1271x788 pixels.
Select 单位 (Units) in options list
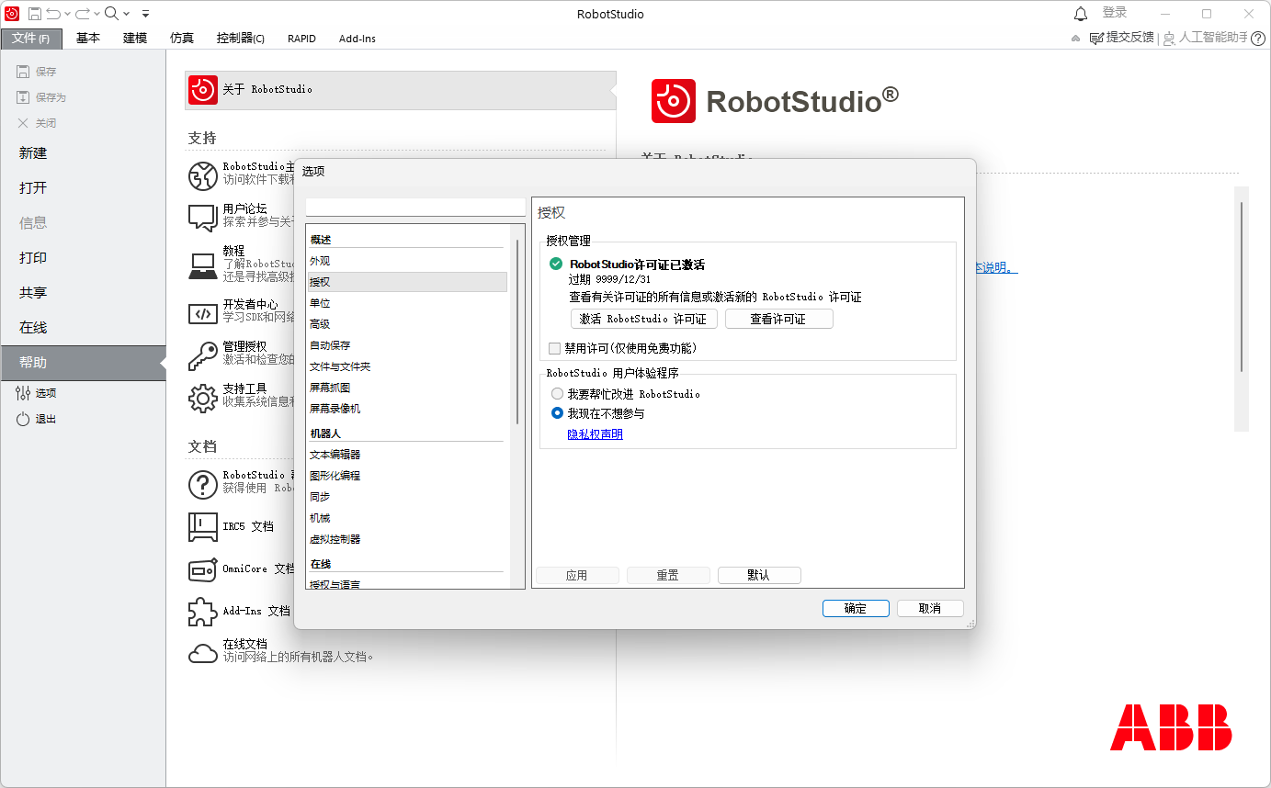point(406,303)
